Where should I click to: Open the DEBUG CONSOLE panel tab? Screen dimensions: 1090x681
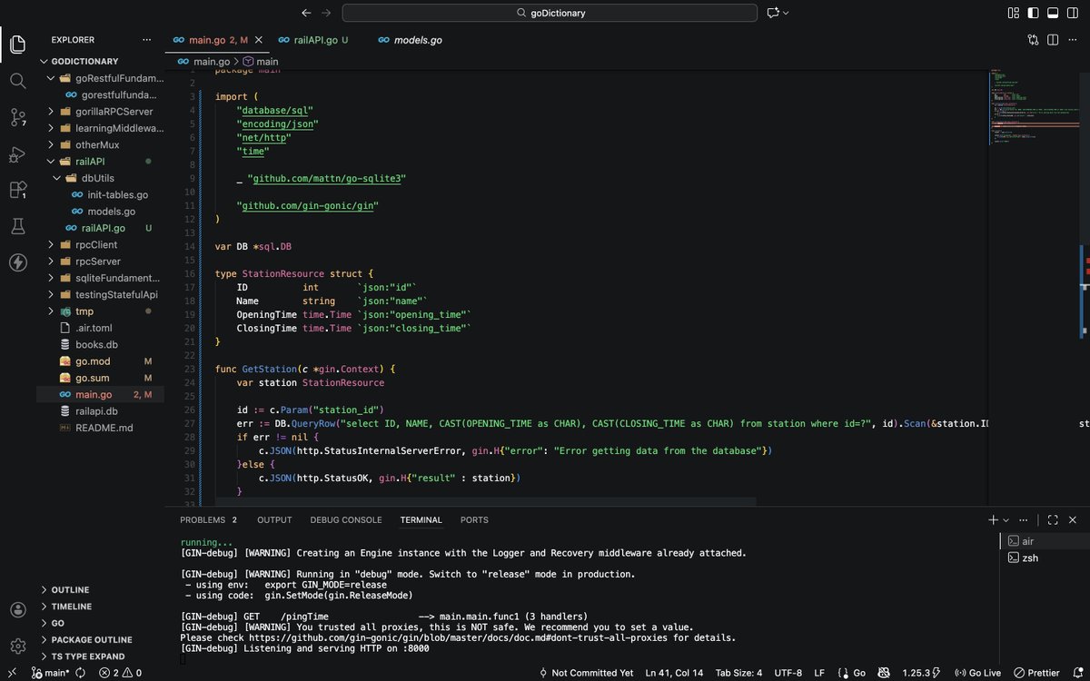click(x=346, y=520)
